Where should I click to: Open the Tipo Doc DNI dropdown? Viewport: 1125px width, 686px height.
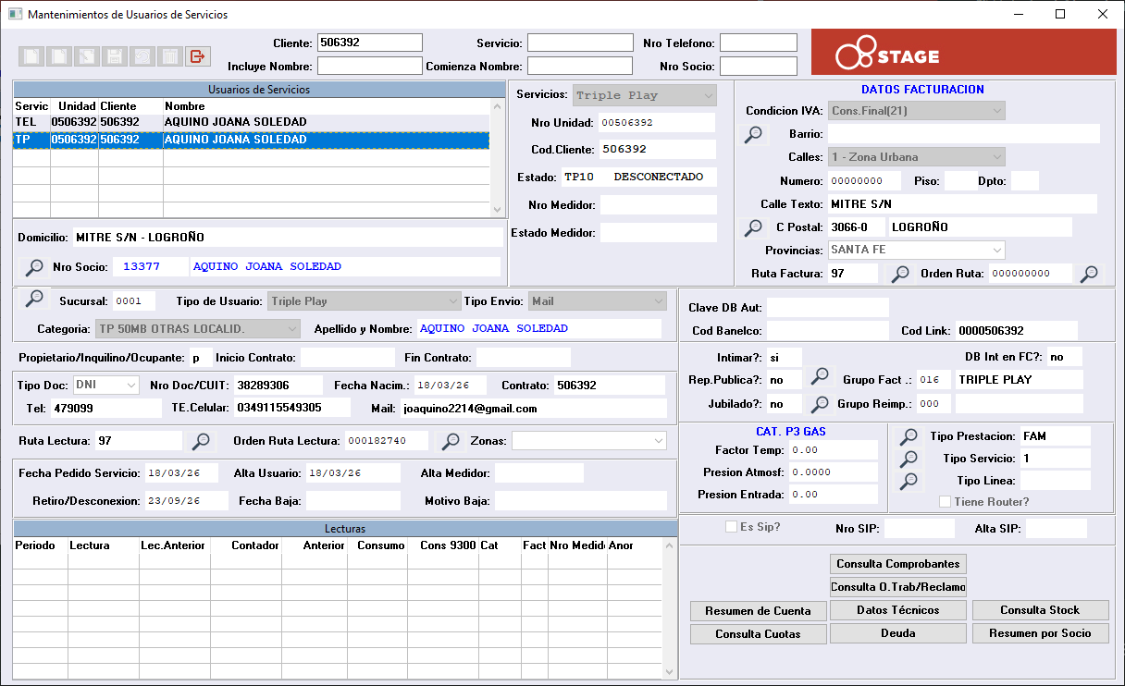pos(105,385)
